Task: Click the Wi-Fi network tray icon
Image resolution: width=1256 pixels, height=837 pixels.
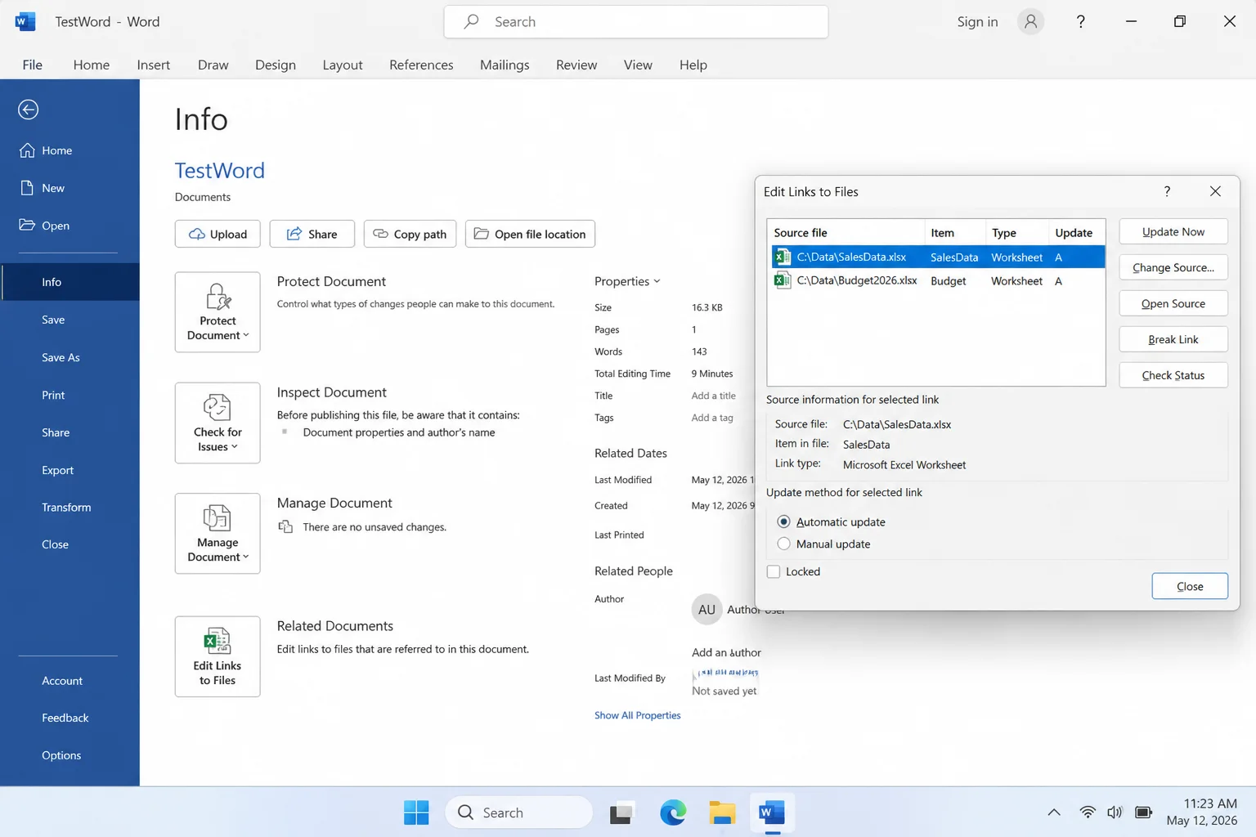Action: pos(1088,812)
